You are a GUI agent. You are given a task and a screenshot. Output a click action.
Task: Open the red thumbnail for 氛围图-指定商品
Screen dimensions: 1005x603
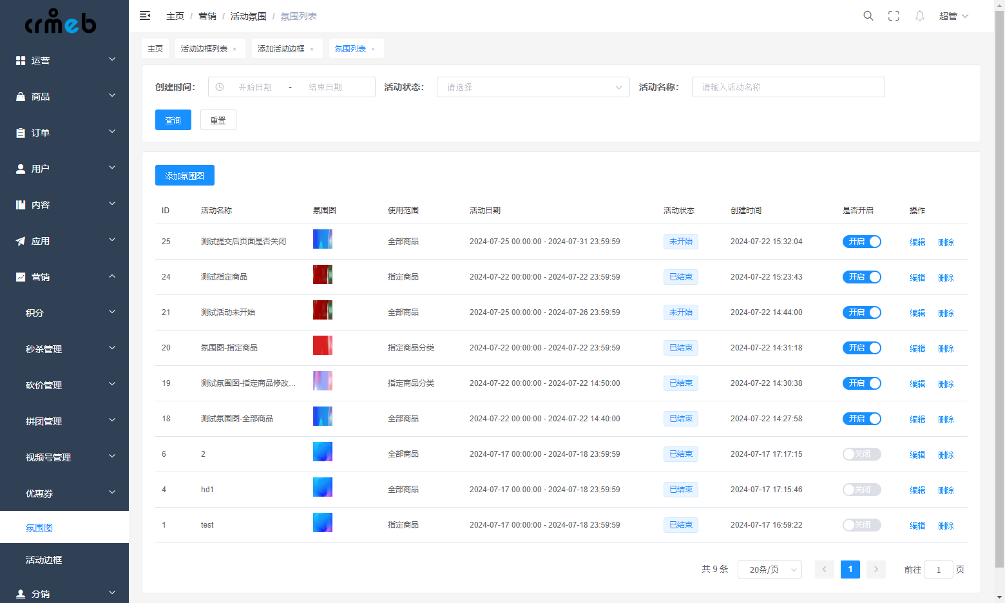point(323,345)
